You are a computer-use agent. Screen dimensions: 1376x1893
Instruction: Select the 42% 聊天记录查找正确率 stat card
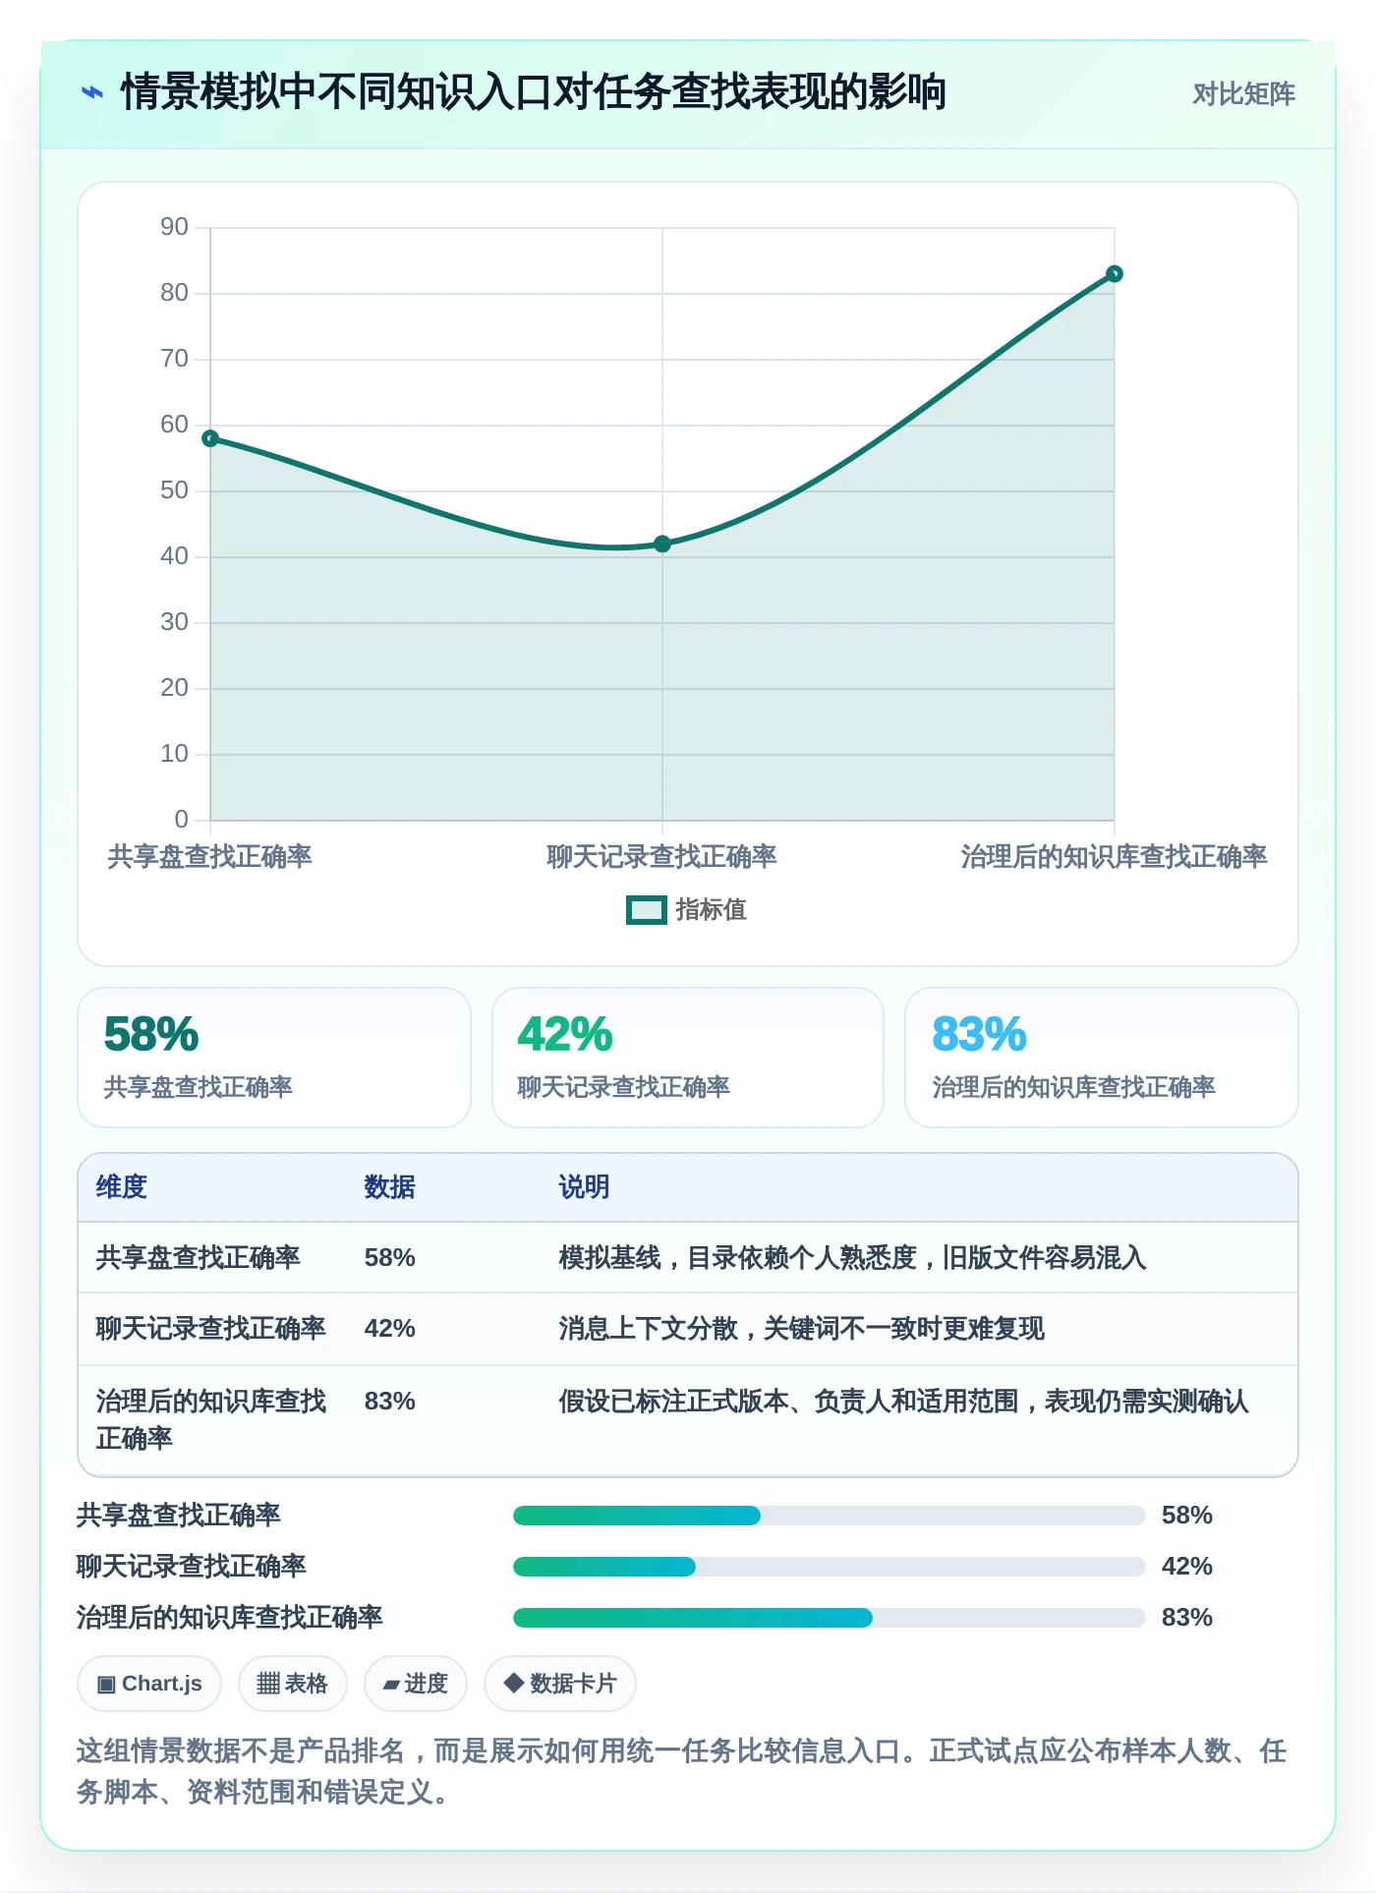[688, 1058]
